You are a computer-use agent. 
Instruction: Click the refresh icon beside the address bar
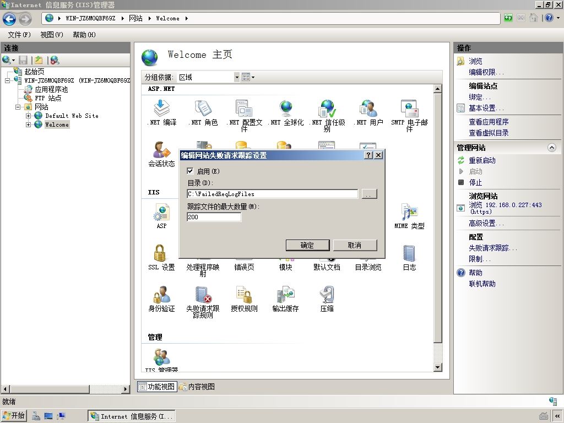pyautogui.click(x=508, y=18)
